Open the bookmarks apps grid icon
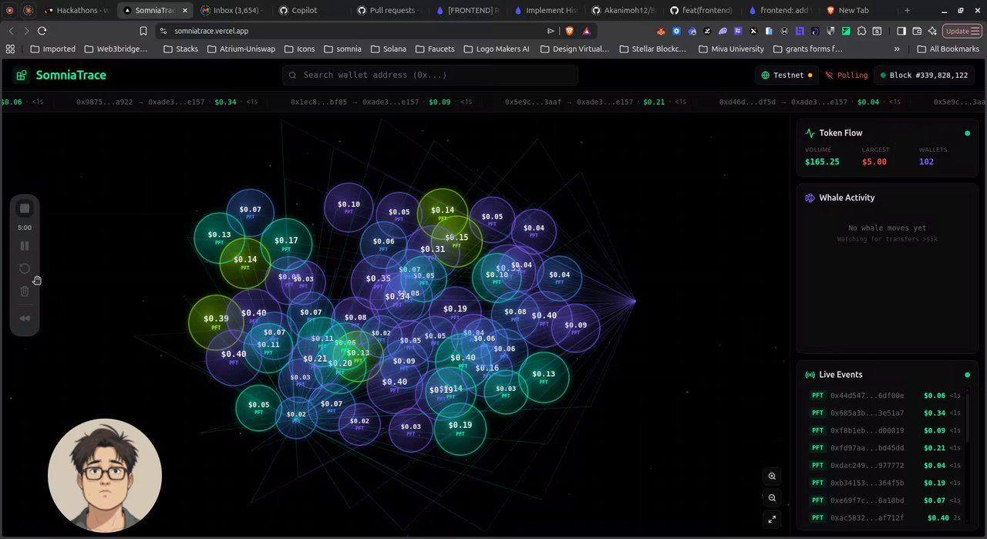The height and width of the screenshot is (539, 987). 10,49
